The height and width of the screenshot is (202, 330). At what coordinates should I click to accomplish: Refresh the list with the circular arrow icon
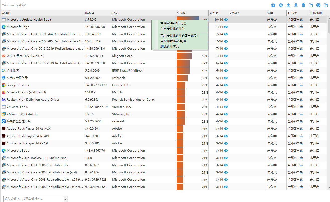[x=318, y=5]
